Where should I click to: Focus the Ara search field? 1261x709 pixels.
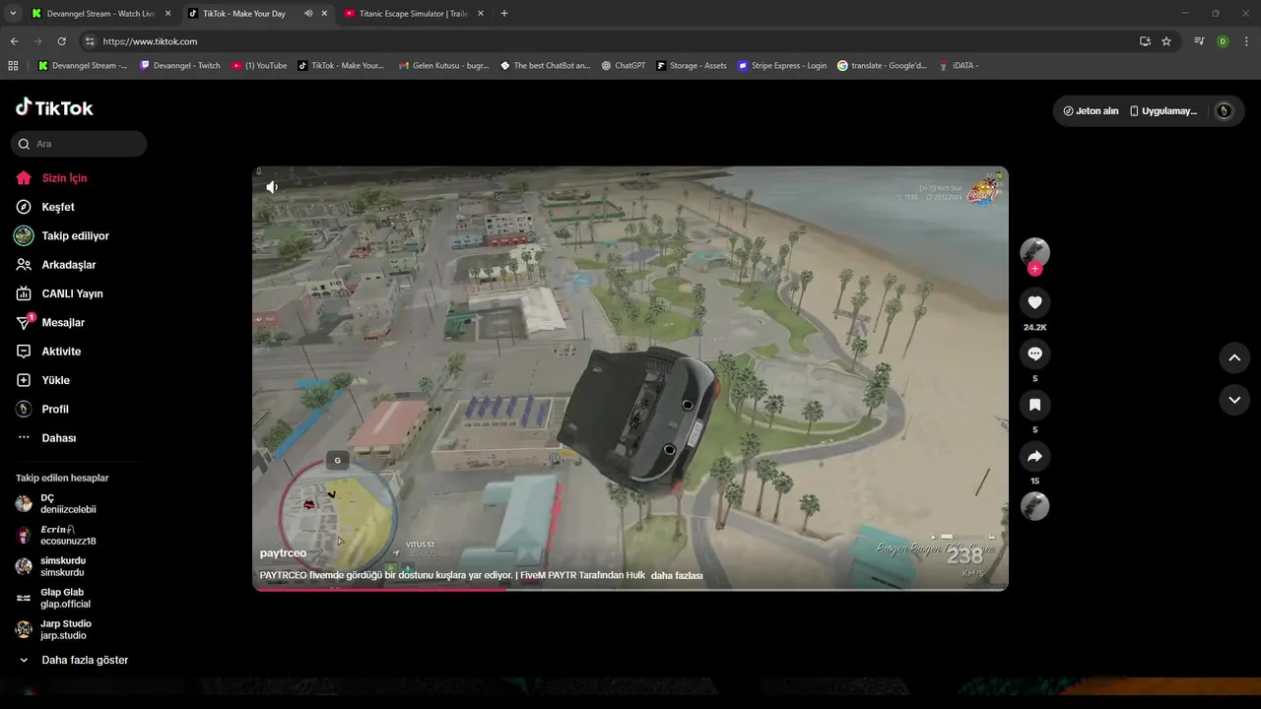point(79,144)
